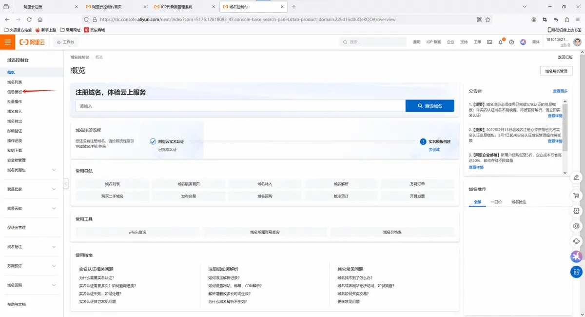
Task: Open 安全锁管理 in the sidebar
Action: click(17, 160)
